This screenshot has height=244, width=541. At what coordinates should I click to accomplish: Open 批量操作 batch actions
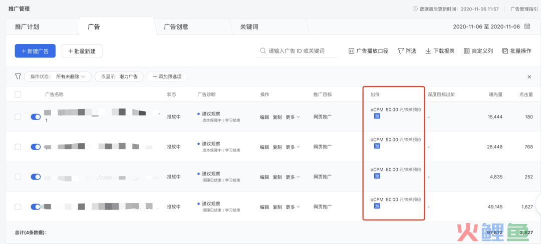click(517, 51)
